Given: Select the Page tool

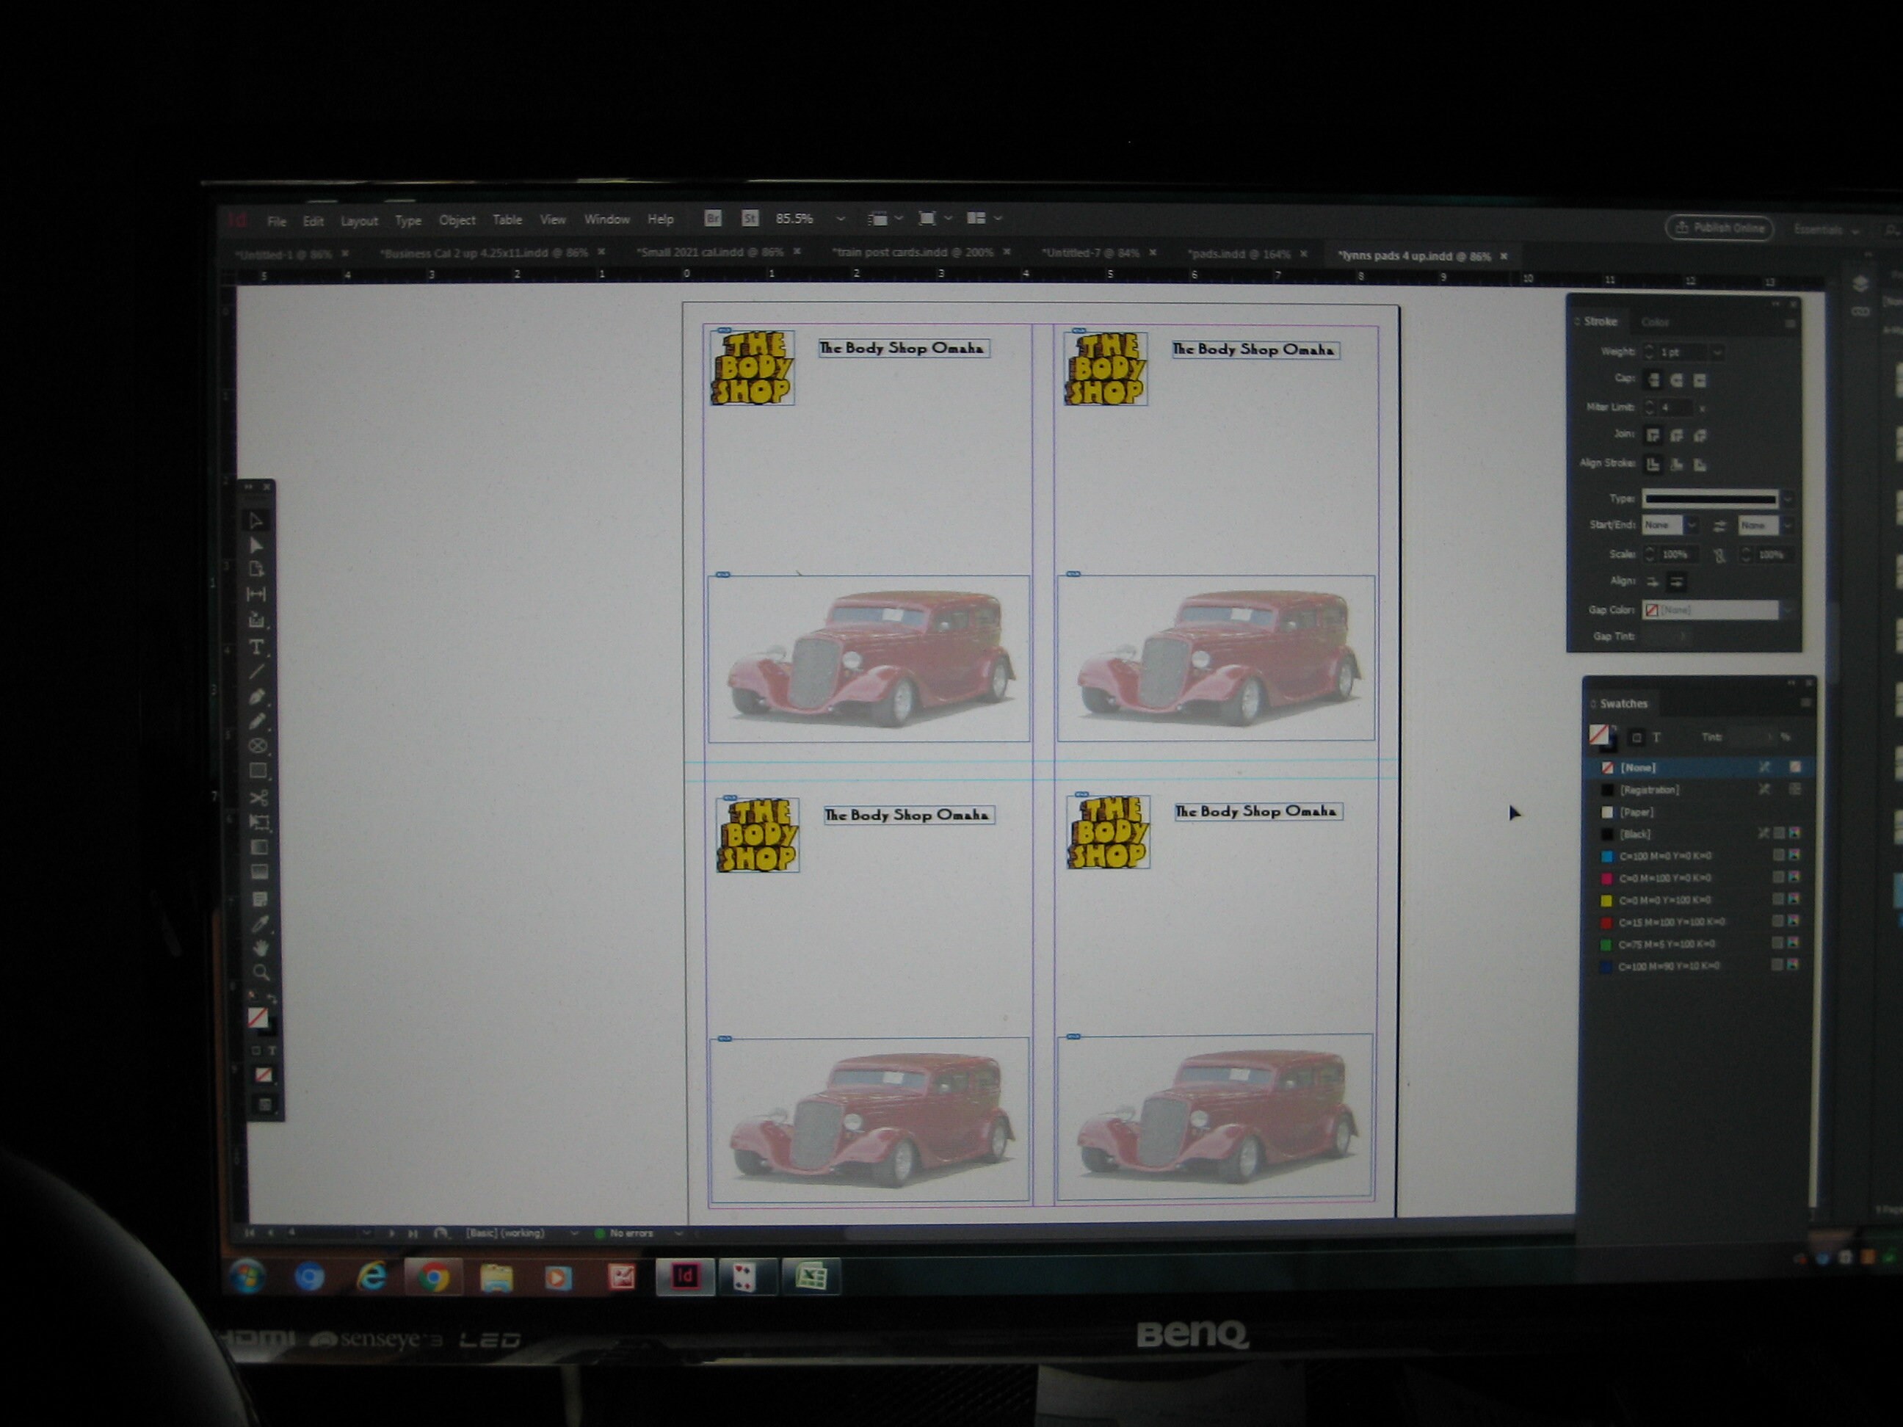Looking at the screenshot, I should [256, 570].
